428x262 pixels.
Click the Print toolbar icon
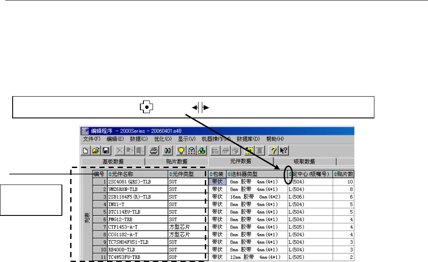pos(154,151)
